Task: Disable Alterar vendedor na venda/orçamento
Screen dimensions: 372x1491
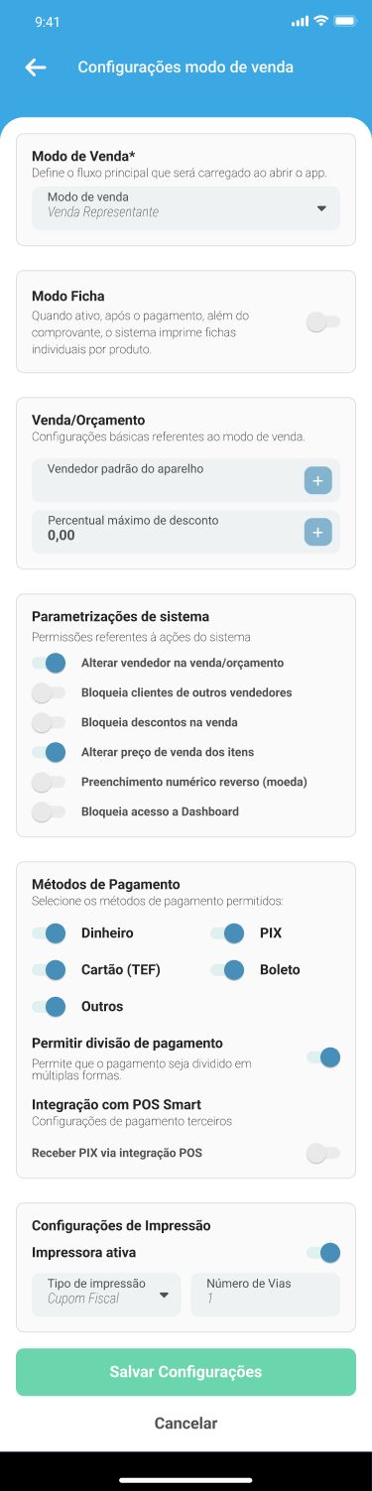Action: pos(49,663)
